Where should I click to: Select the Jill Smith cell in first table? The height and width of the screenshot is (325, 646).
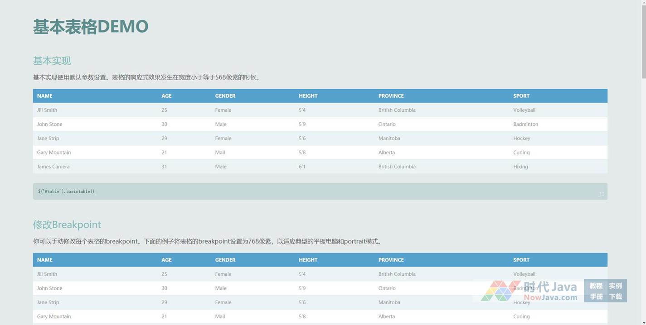[47, 110]
